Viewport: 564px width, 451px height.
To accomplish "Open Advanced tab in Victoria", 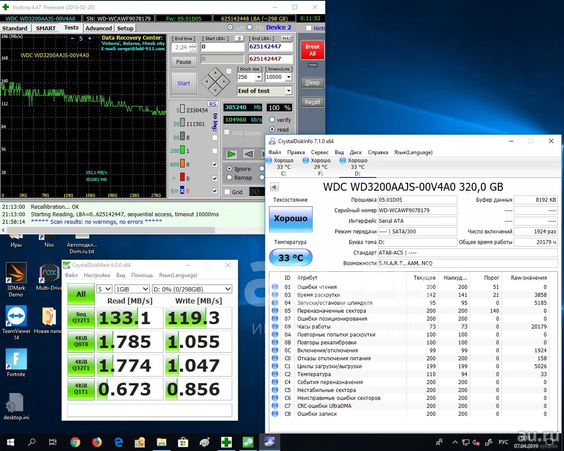I will (99, 28).
